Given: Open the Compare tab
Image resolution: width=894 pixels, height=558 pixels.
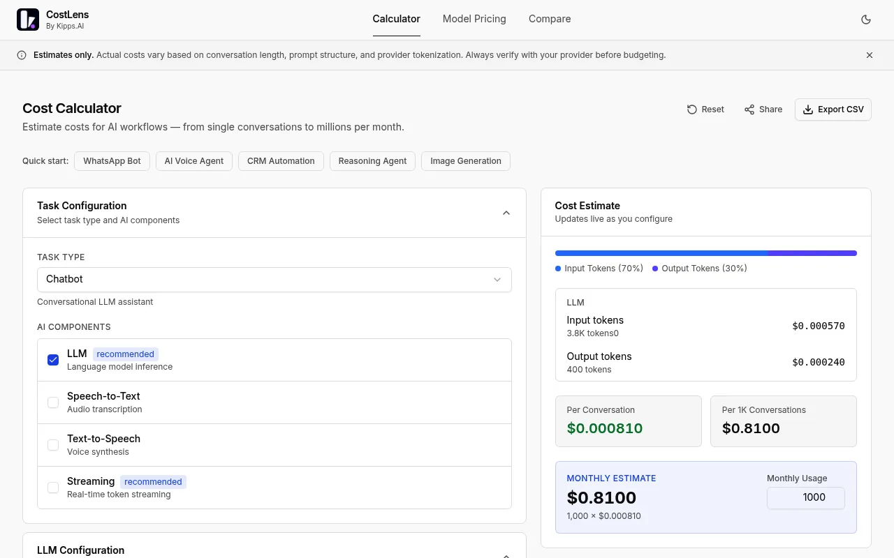Looking at the screenshot, I should 550,20.
